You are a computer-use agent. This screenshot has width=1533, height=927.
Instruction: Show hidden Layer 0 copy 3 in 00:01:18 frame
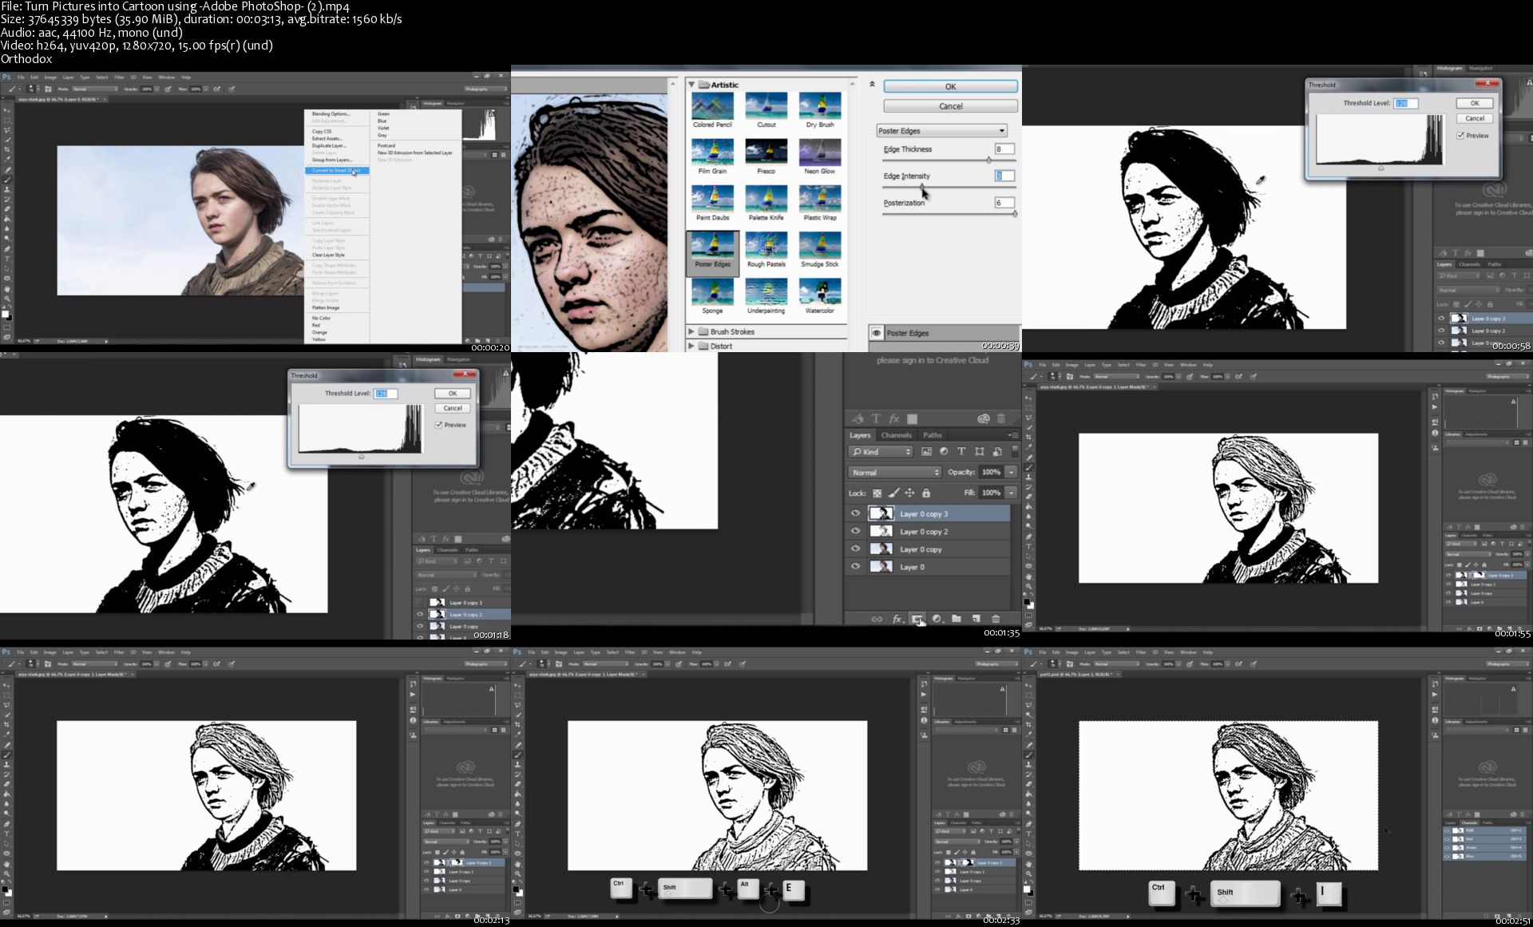point(420,602)
